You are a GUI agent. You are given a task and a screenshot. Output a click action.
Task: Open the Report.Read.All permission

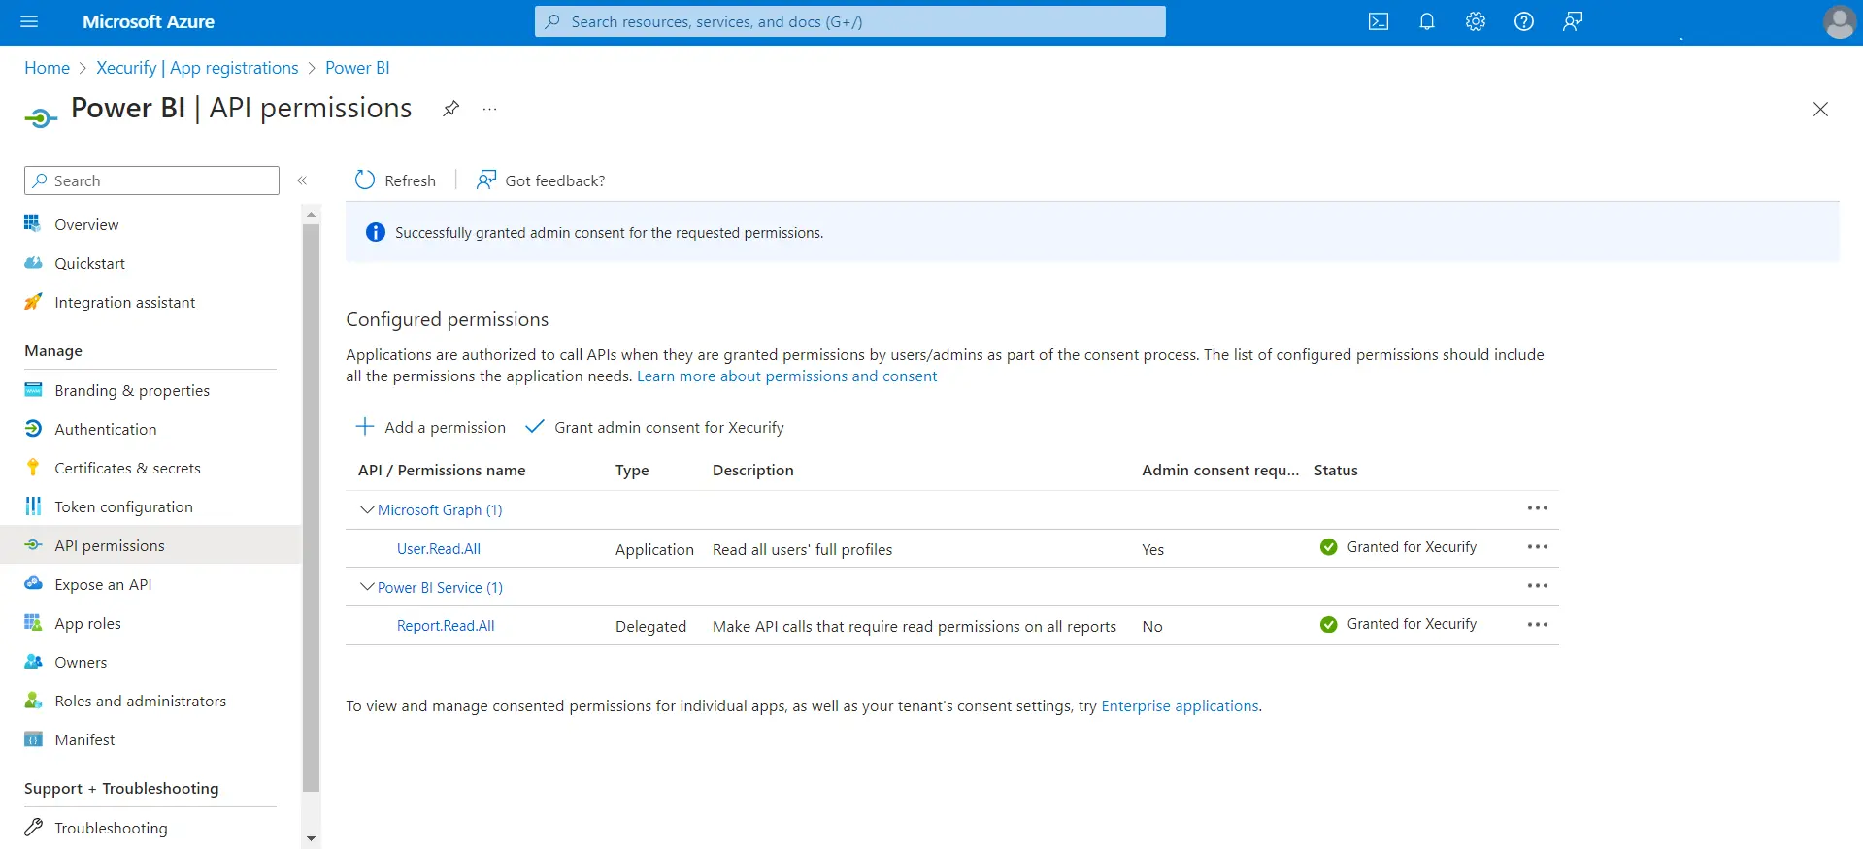pos(446,626)
